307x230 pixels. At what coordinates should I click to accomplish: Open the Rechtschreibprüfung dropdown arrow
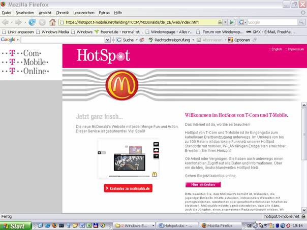point(193,40)
